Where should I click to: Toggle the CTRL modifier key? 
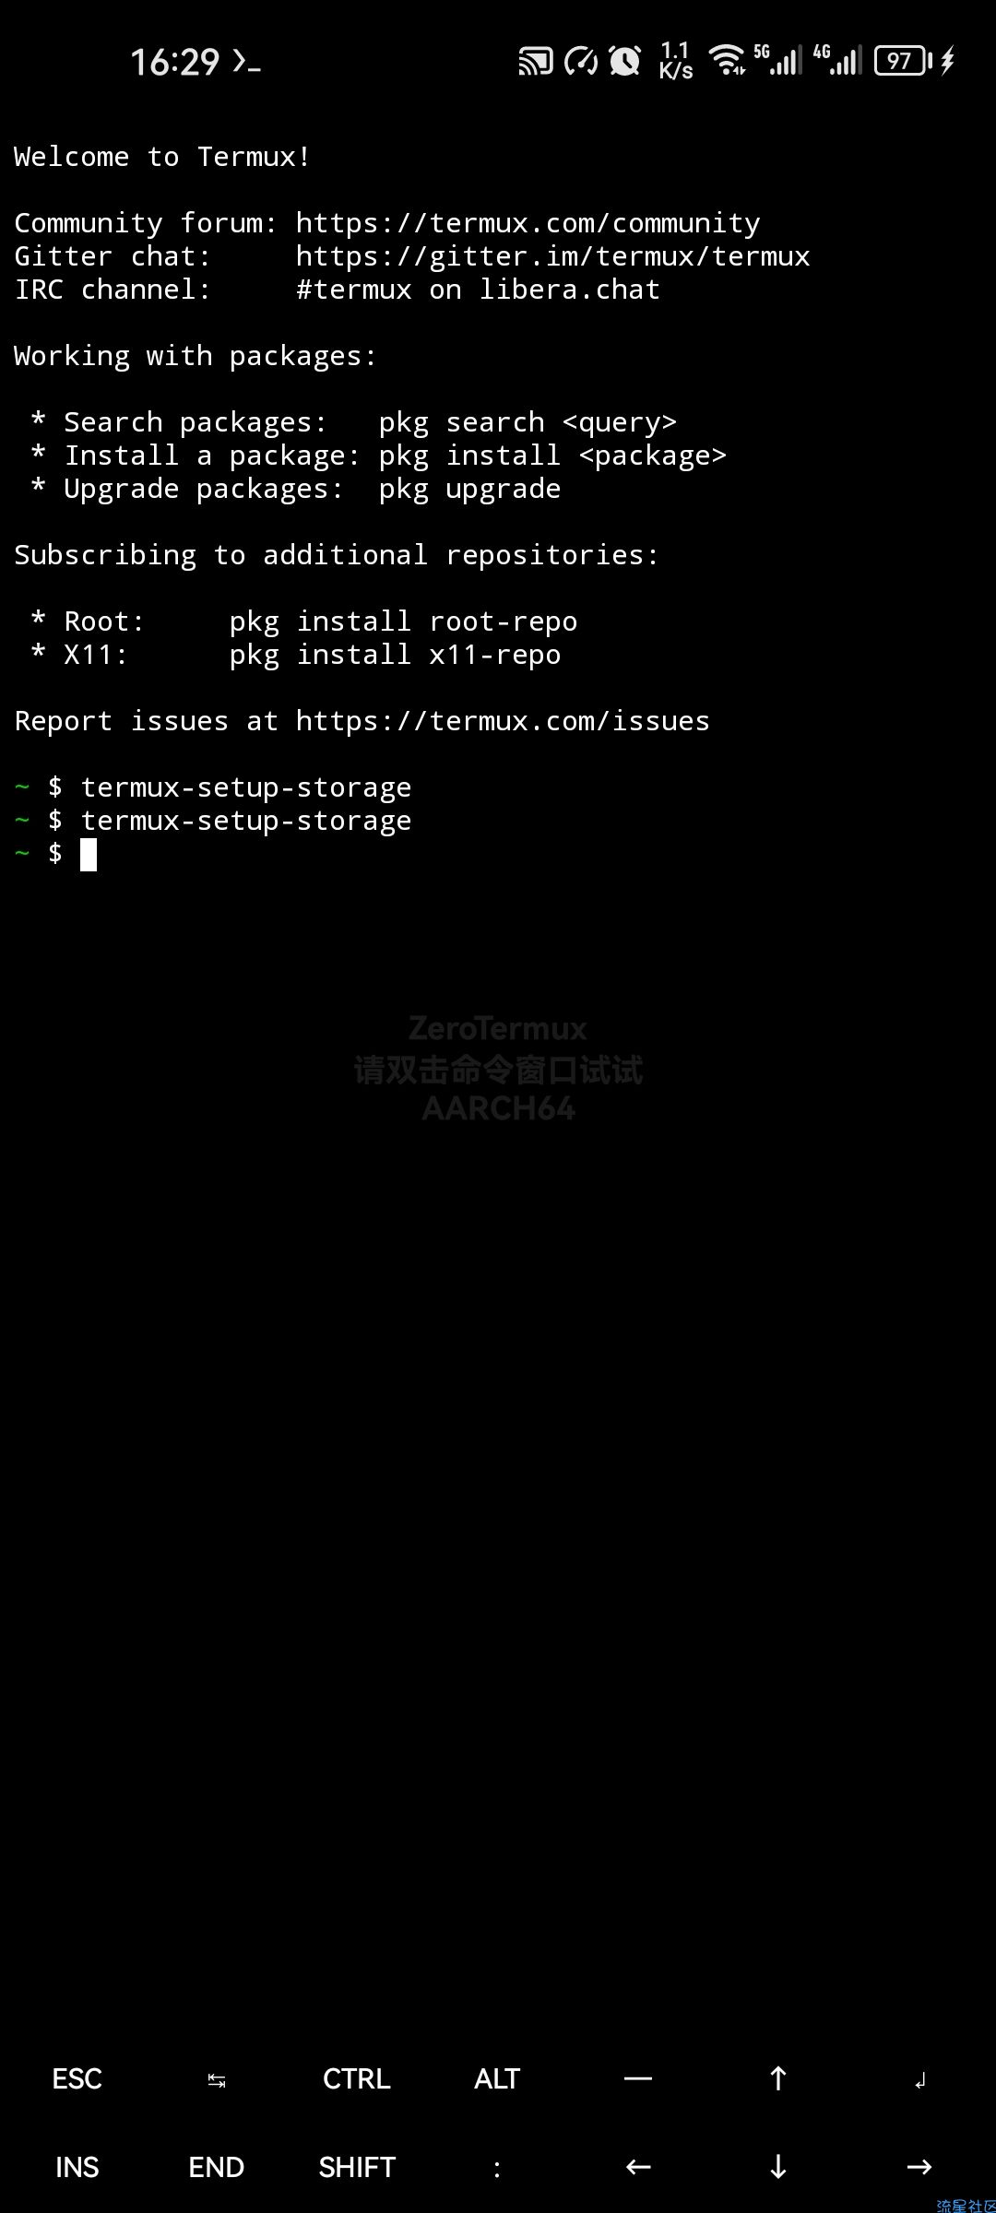[357, 2078]
